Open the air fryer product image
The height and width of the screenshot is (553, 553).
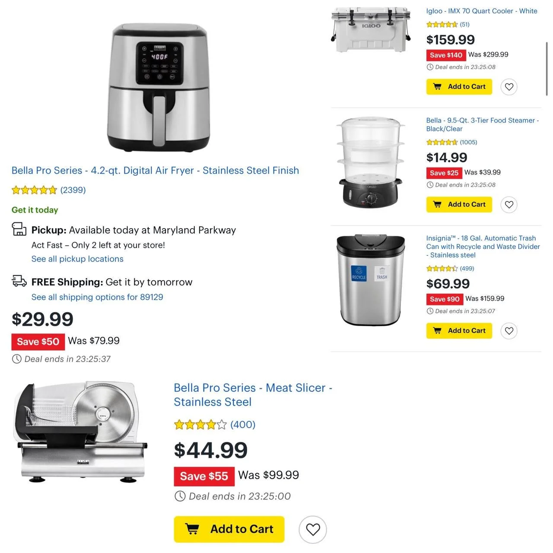tap(158, 87)
